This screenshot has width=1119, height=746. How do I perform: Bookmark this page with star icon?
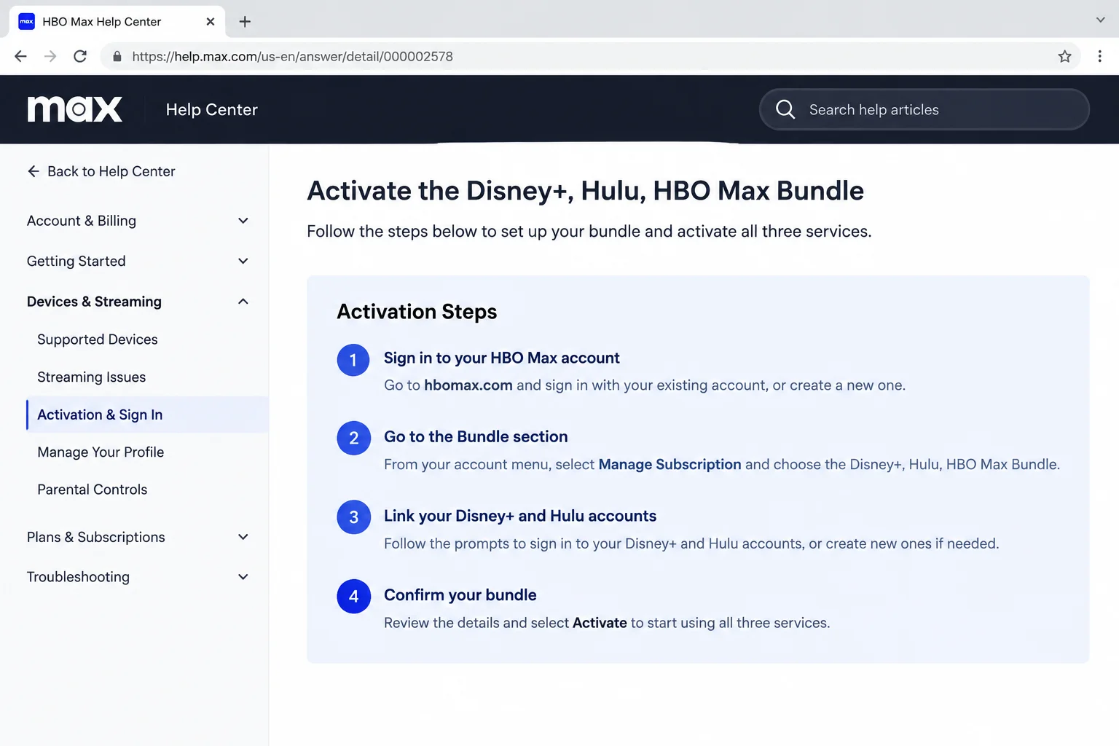coord(1064,56)
